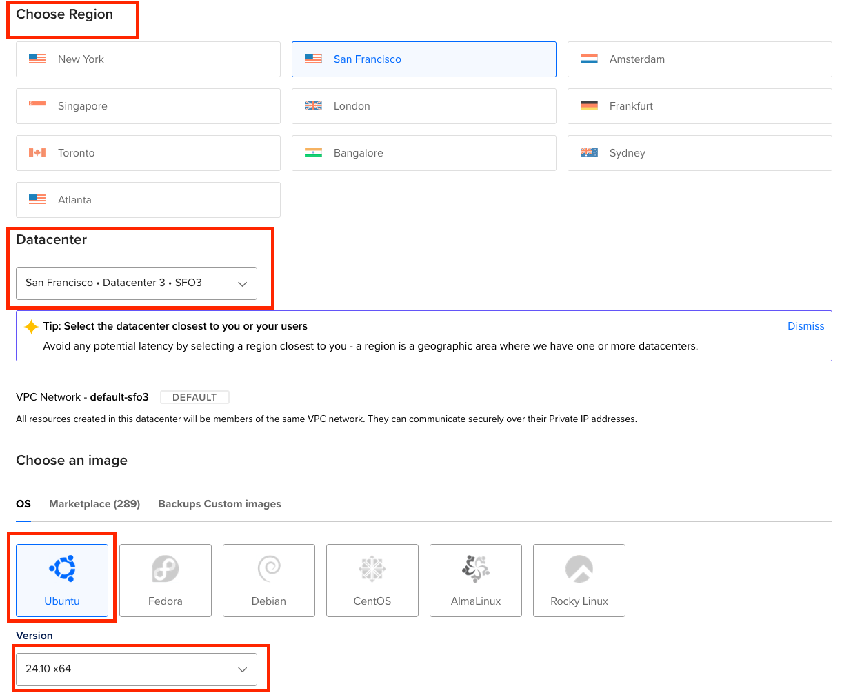
Task: Switch to the OS tab
Action: [23, 504]
